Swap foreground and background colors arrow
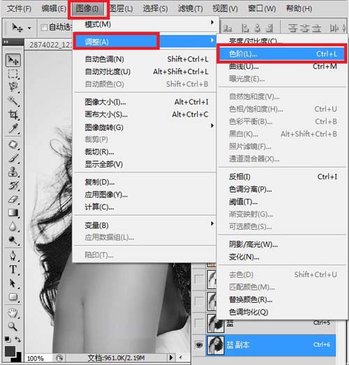The height and width of the screenshot is (365, 349). (x=18, y=339)
